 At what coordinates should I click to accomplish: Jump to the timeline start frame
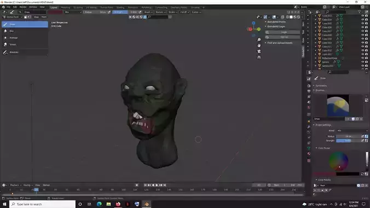146,185
